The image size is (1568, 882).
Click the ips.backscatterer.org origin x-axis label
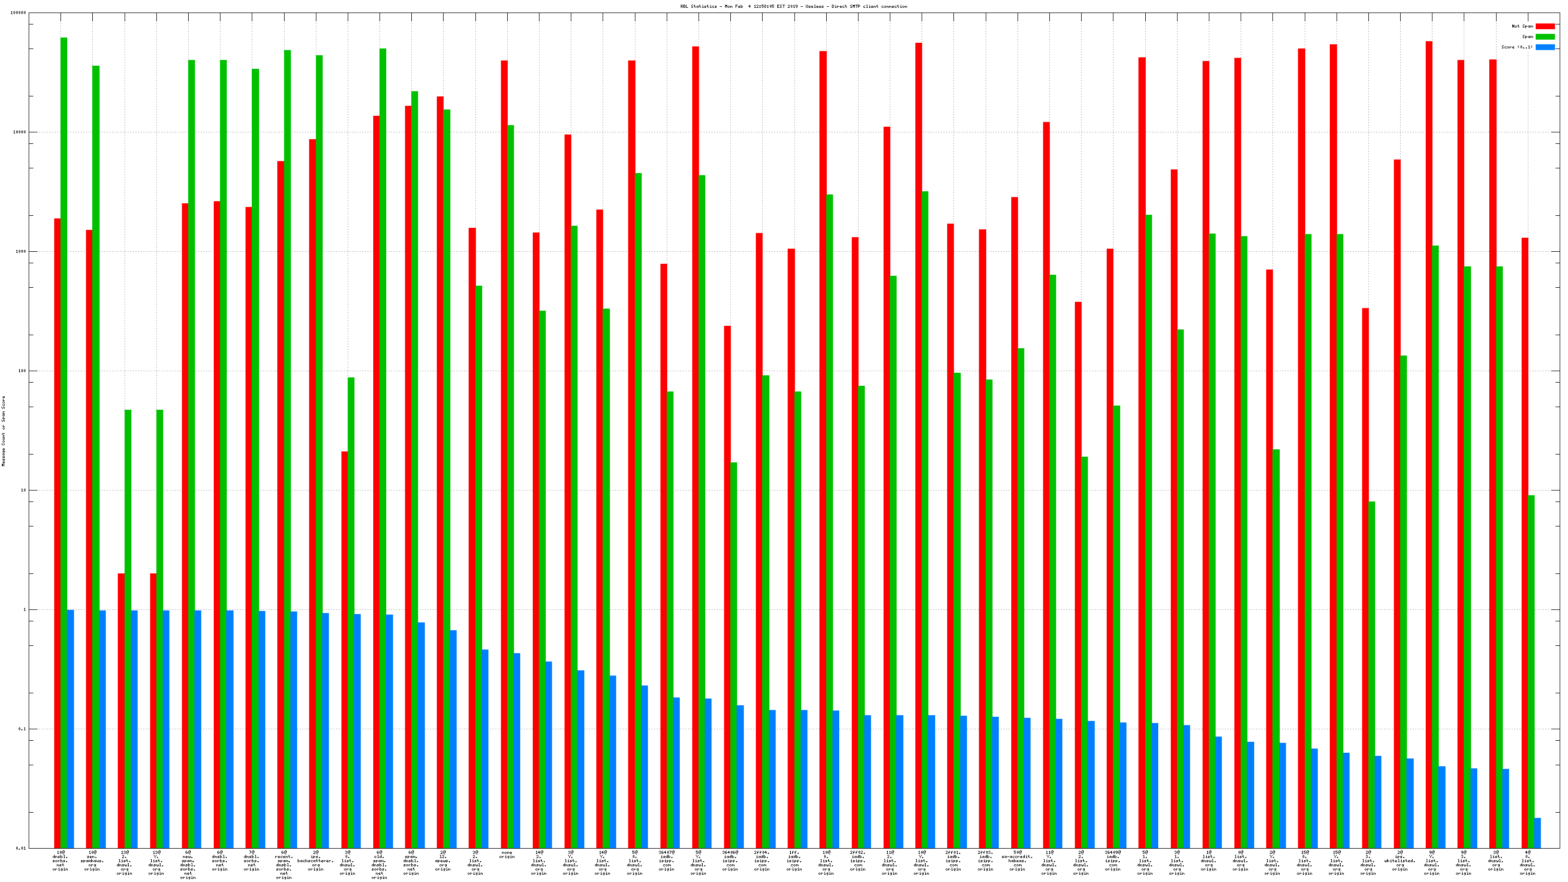click(x=315, y=860)
